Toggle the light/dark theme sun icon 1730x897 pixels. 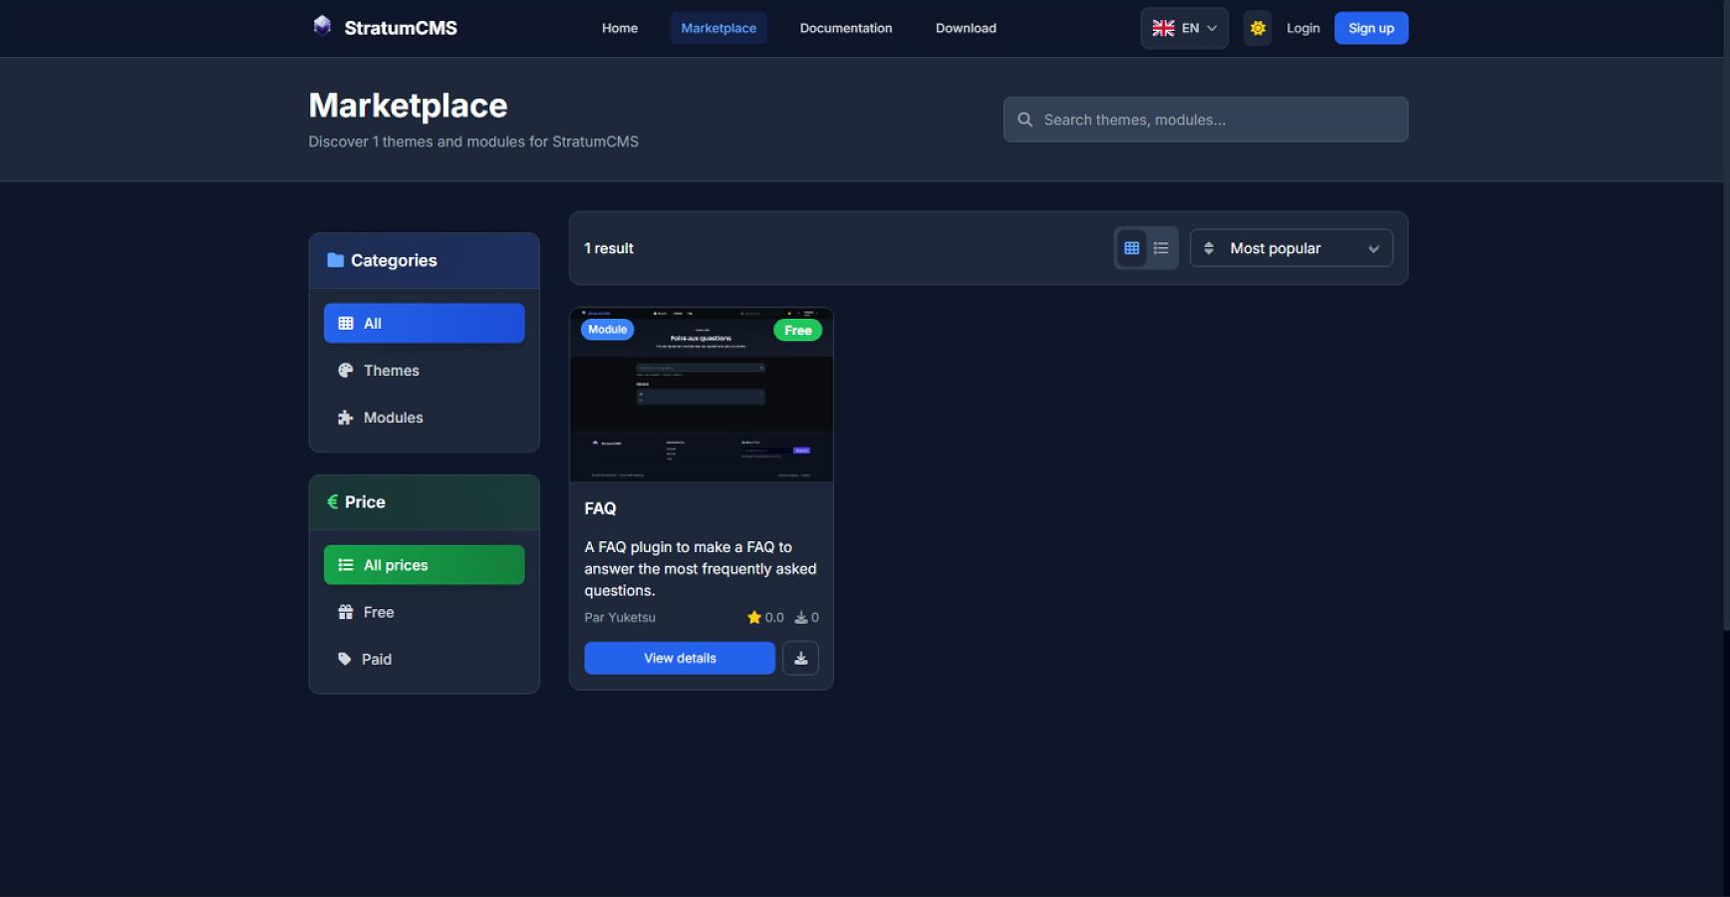pos(1258,28)
